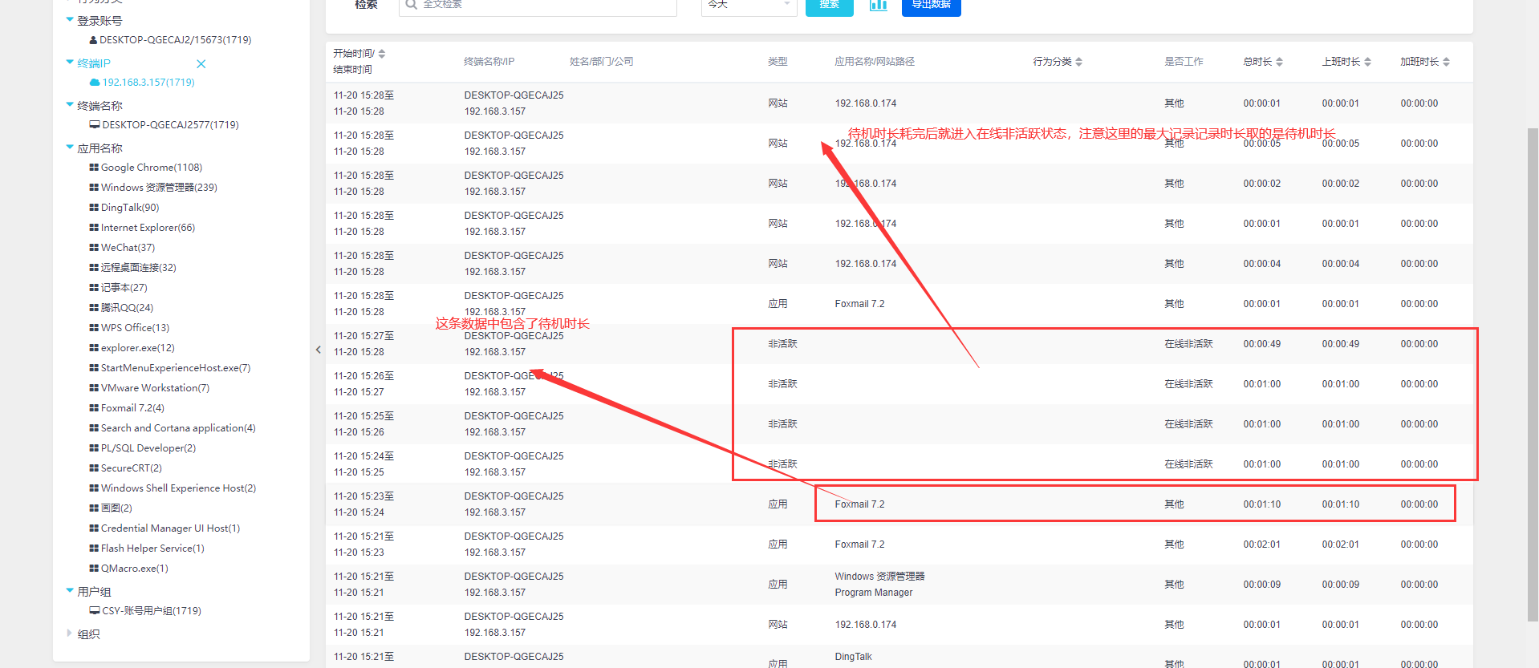This screenshot has height=668, width=1539.
Task: Filter by StartMenuExperienceHost.exe(7)
Action: (x=176, y=368)
